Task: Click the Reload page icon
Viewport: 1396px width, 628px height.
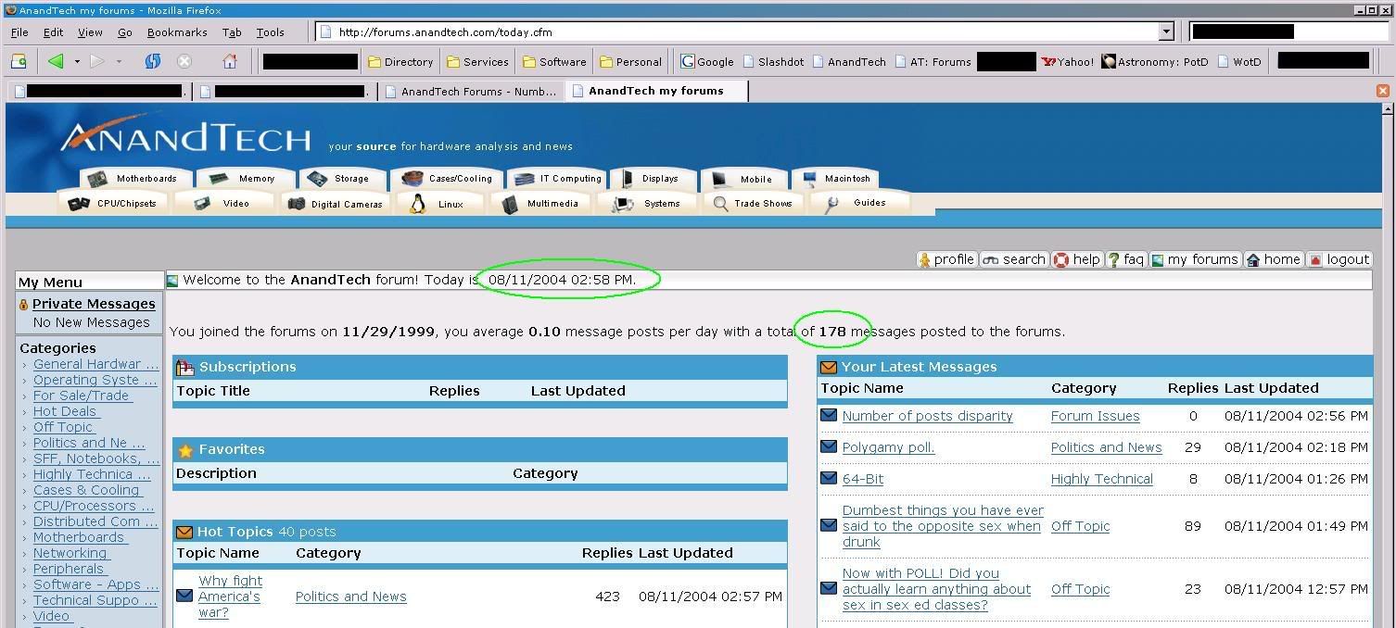Action: pyautogui.click(x=153, y=61)
